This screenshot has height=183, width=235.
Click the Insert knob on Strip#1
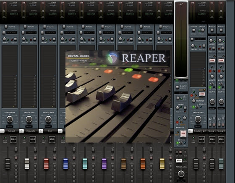click(x=211, y=40)
